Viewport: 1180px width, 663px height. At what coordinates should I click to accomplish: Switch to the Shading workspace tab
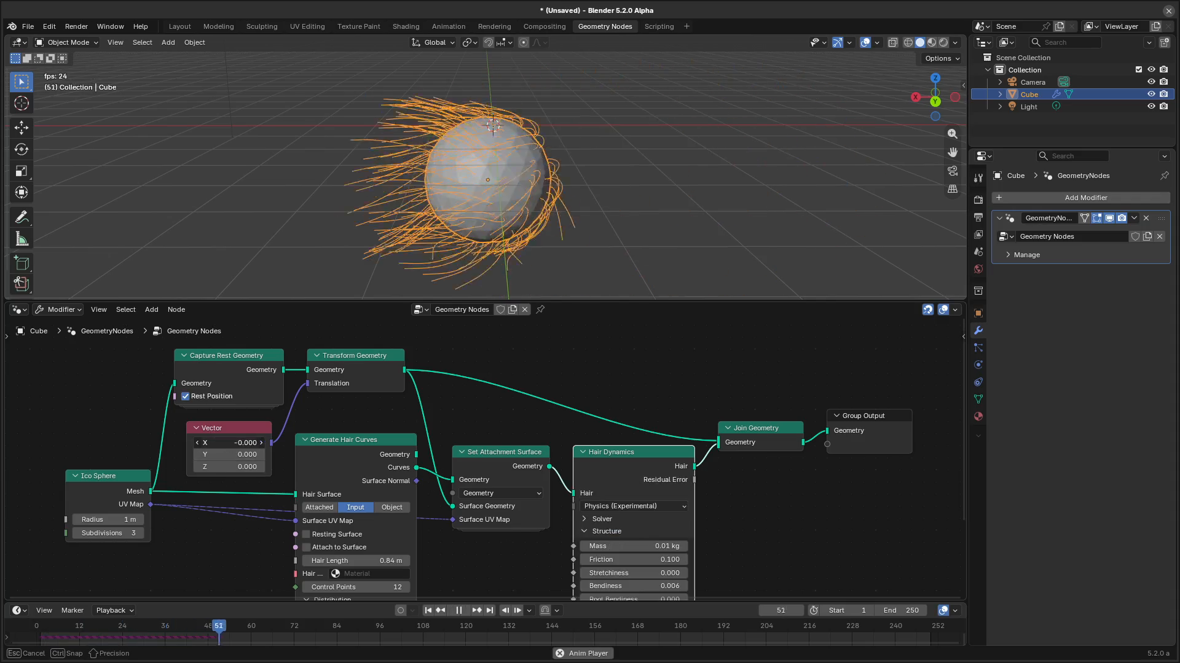pos(406,26)
